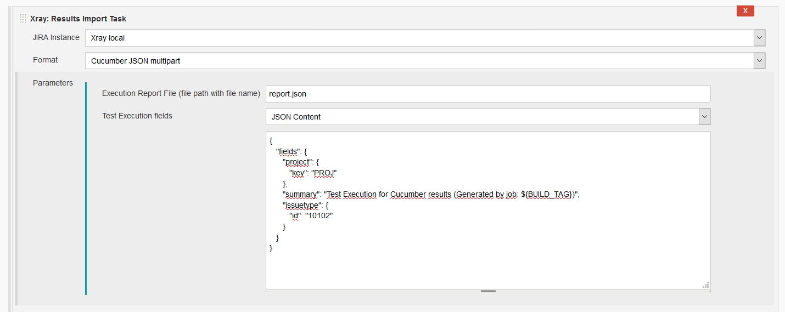Viewport: 785px width, 312px height.
Task: Click the "issuetype" key in the JSON
Action: [302, 205]
